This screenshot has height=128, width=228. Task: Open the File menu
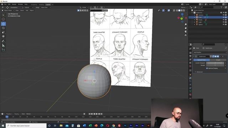[5, 5]
